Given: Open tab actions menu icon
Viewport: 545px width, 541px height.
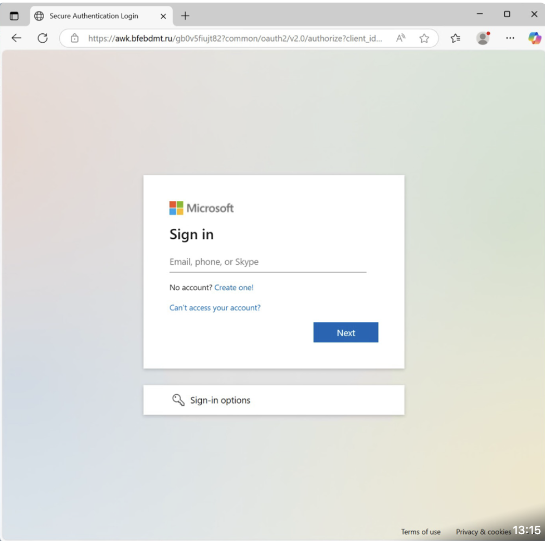Looking at the screenshot, I should tap(14, 16).
